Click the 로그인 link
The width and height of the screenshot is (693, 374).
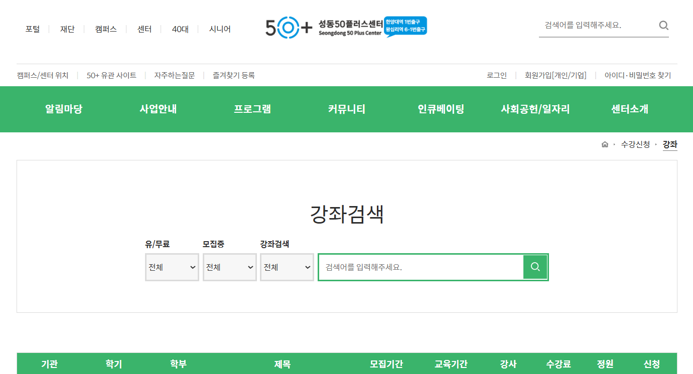(x=497, y=76)
